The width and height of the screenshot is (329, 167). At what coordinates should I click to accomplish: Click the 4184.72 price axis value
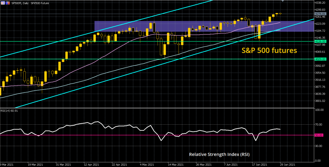click(321, 31)
